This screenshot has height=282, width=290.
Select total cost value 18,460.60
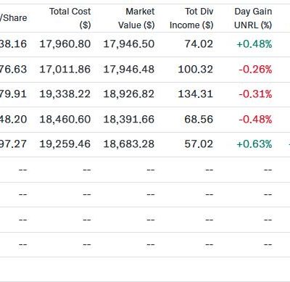tap(65, 120)
